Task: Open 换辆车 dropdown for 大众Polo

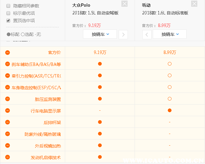Action: 100,34
